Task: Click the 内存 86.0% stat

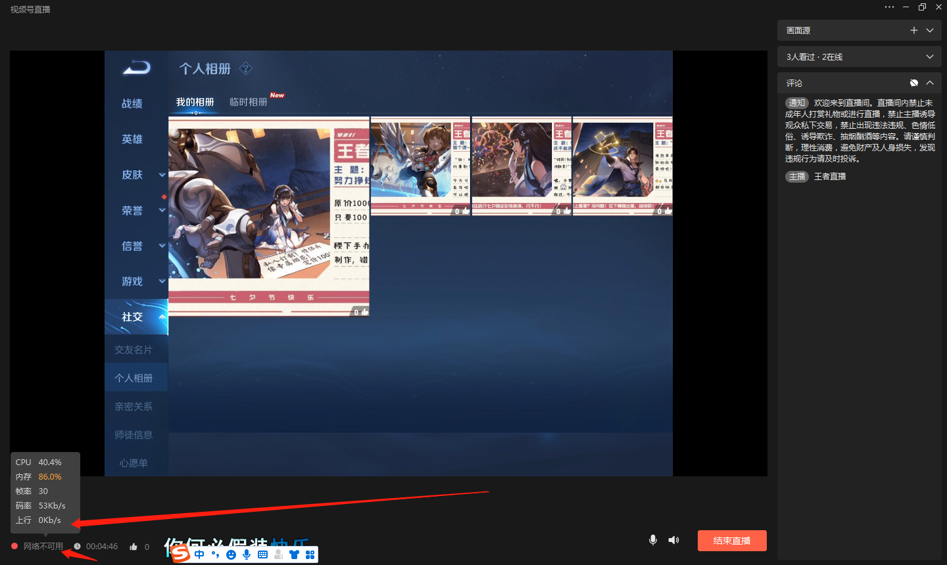Action: pyautogui.click(x=39, y=477)
